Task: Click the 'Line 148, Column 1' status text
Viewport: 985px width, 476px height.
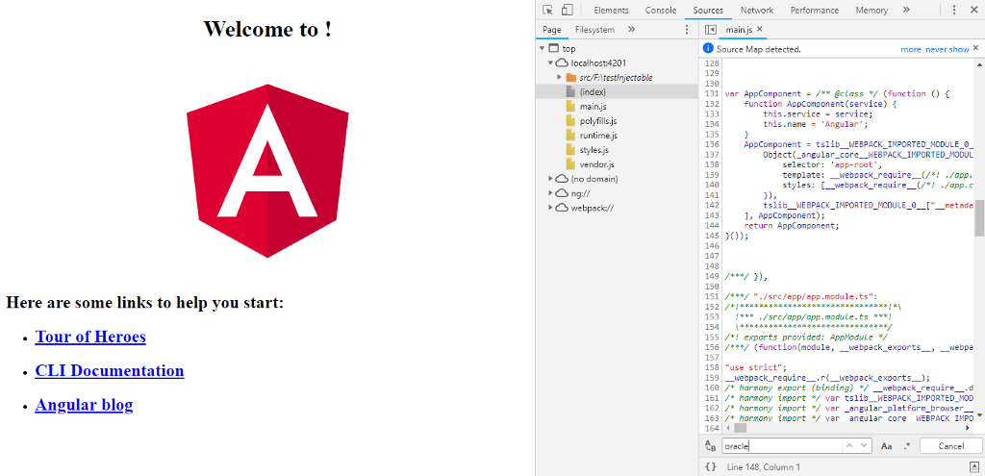Action: point(763,467)
